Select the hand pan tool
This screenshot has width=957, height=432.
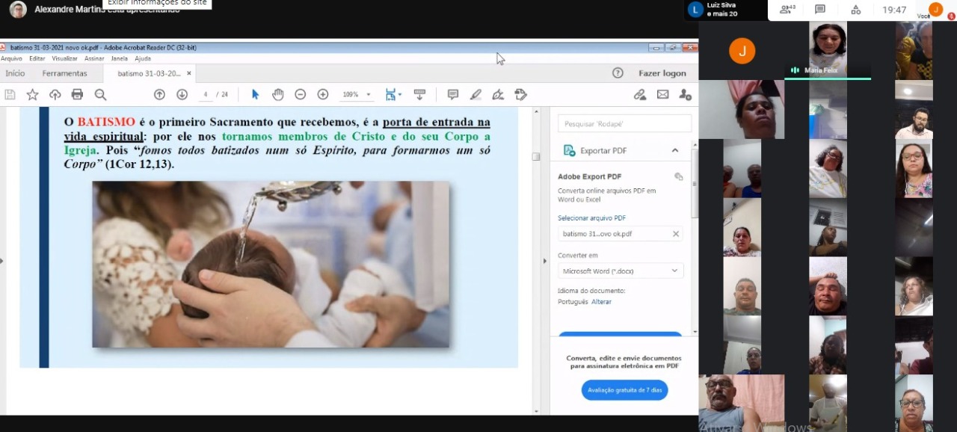(x=277, y=94)
